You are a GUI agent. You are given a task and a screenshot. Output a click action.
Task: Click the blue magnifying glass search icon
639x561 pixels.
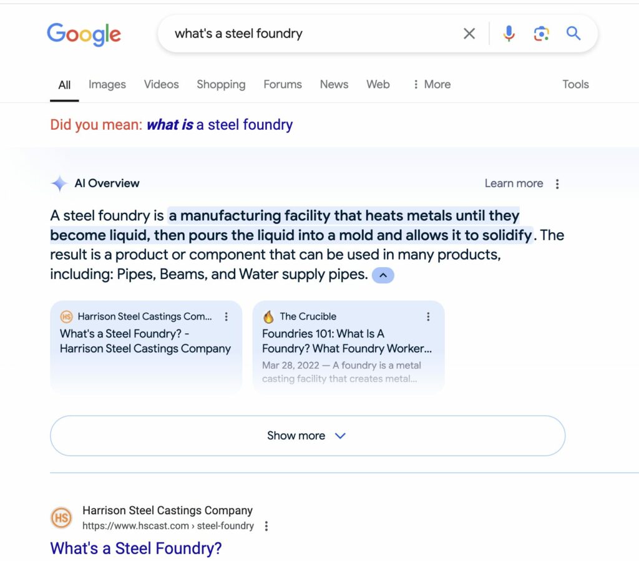pos(573,34)
